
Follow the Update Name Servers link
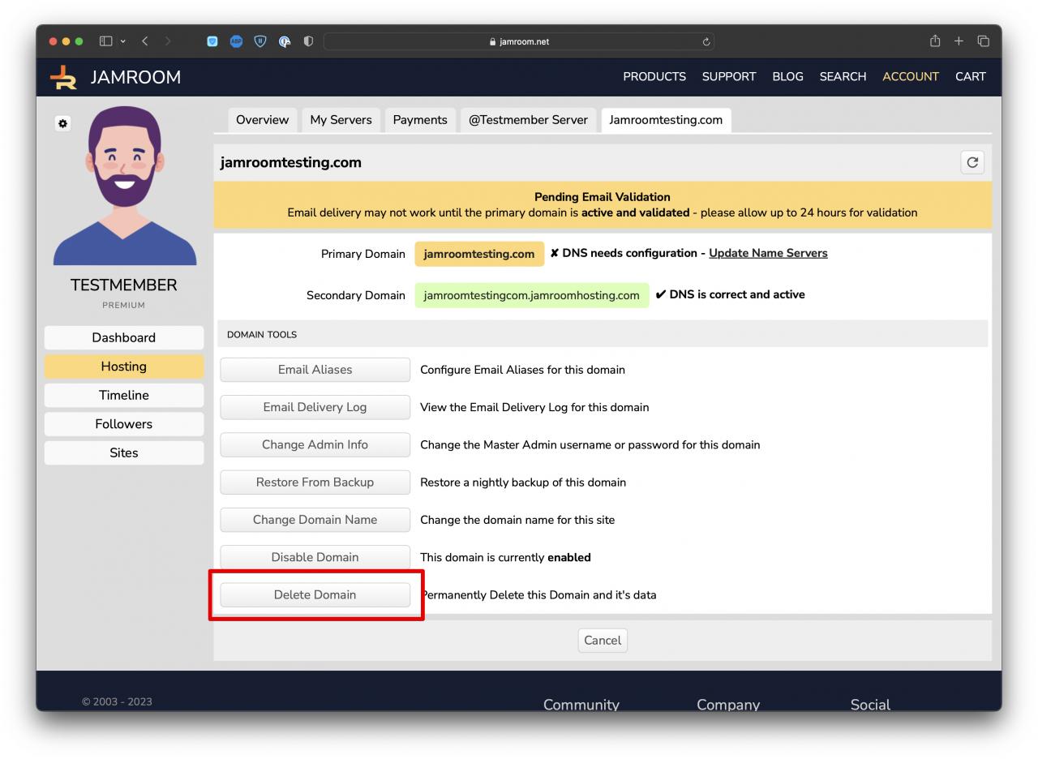tap(767, 253)
